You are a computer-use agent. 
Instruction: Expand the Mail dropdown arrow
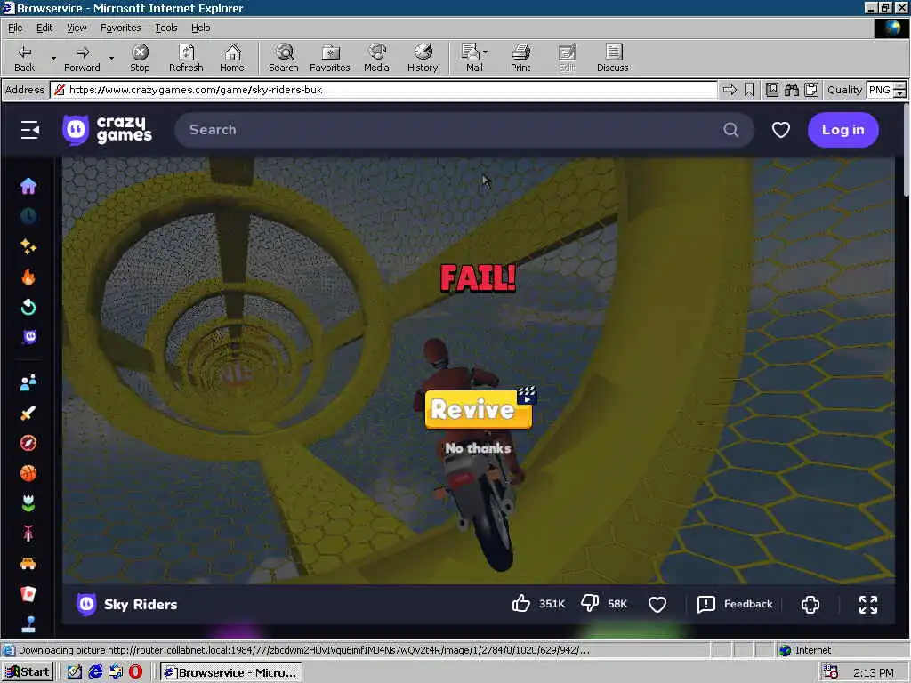point(486,52)
